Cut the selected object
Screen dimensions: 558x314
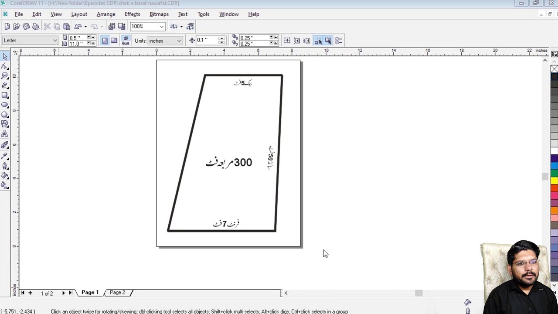click(47, 27)
